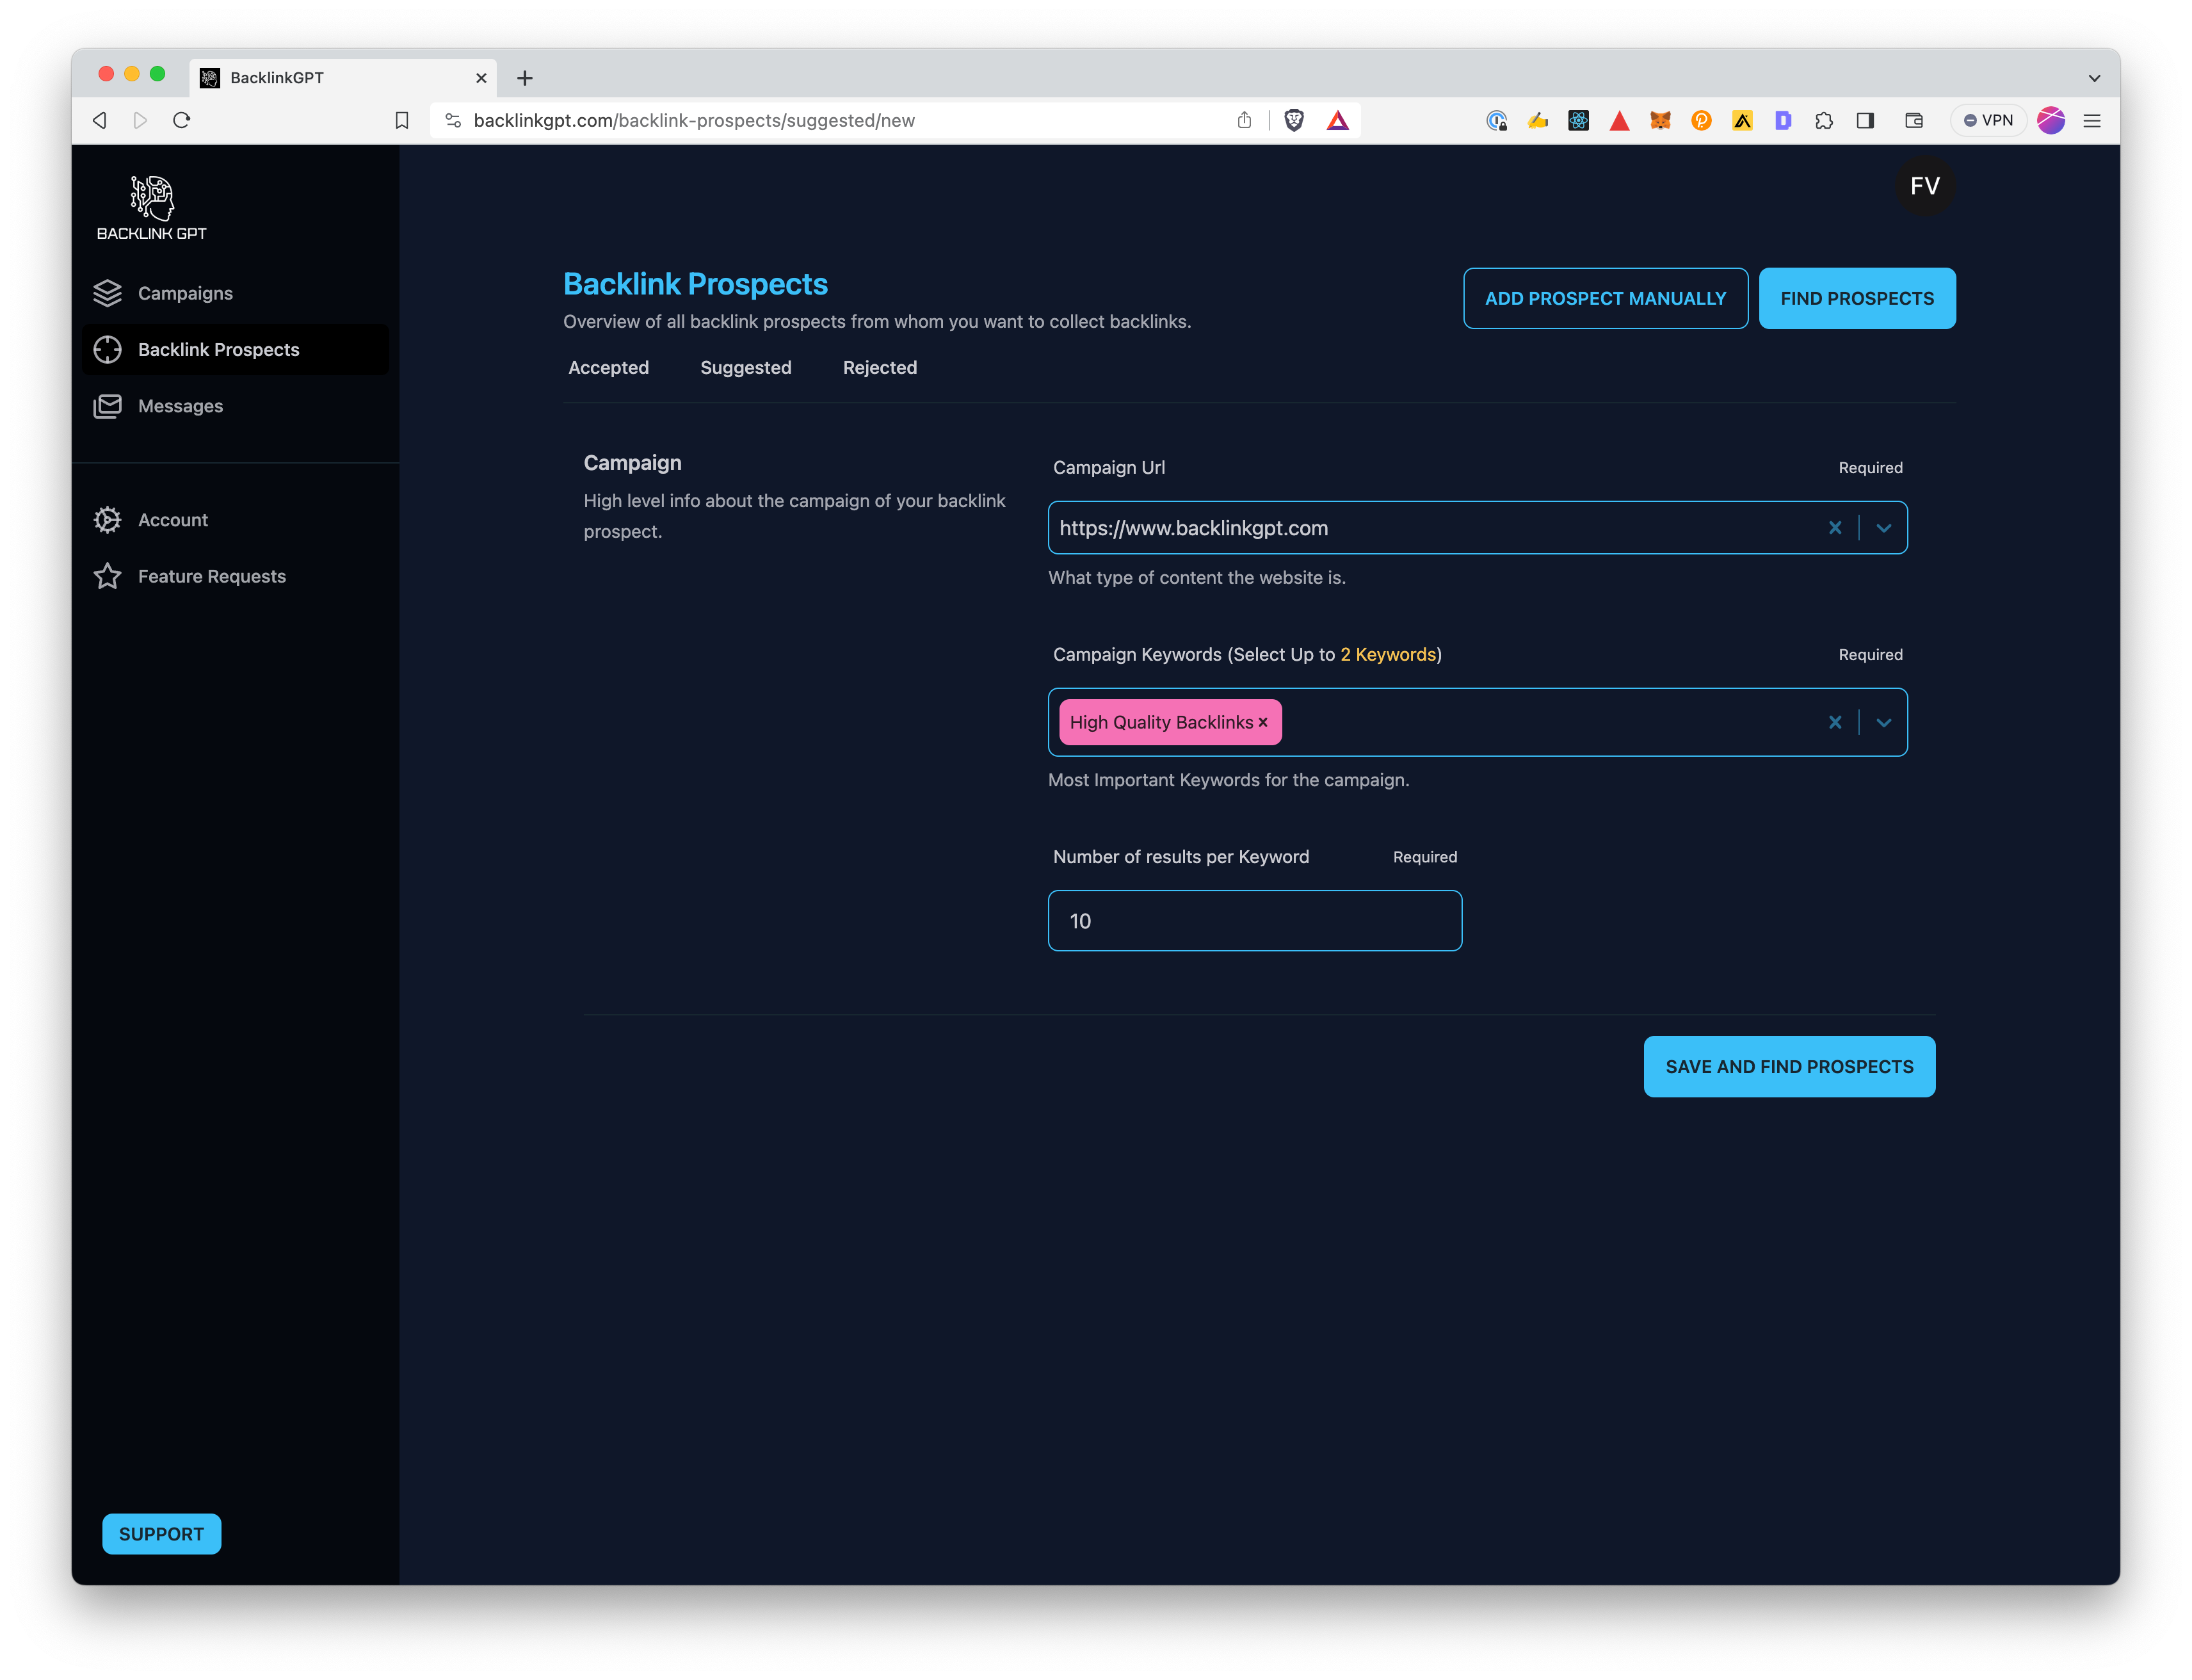Click Save and Find Prospects button
This screenshot has height=1680, width=2192.
tap(1789, 1066)
